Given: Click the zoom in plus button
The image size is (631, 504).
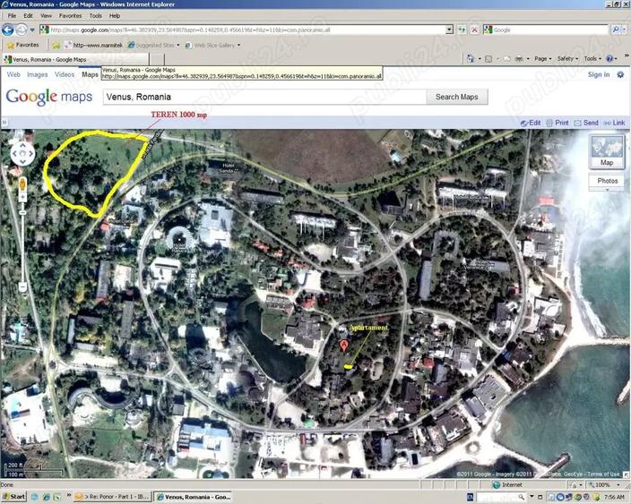Looking at the screenshot, I should 22,197.
